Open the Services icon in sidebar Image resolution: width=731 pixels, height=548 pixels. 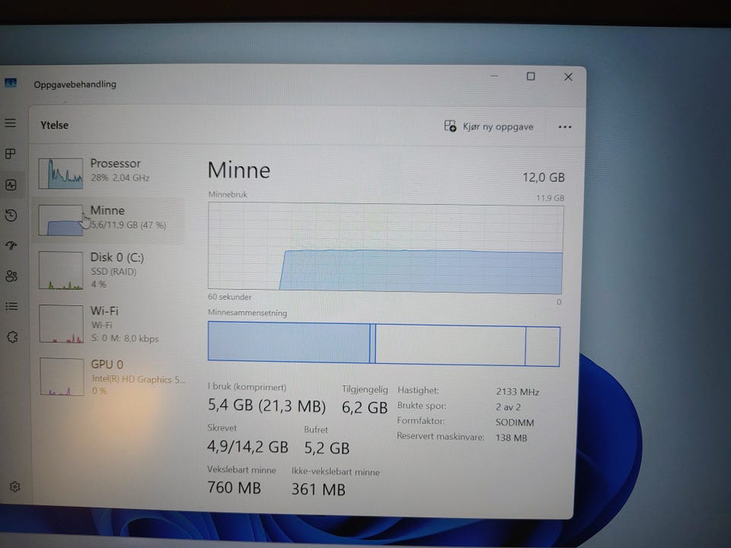[13, 336]
